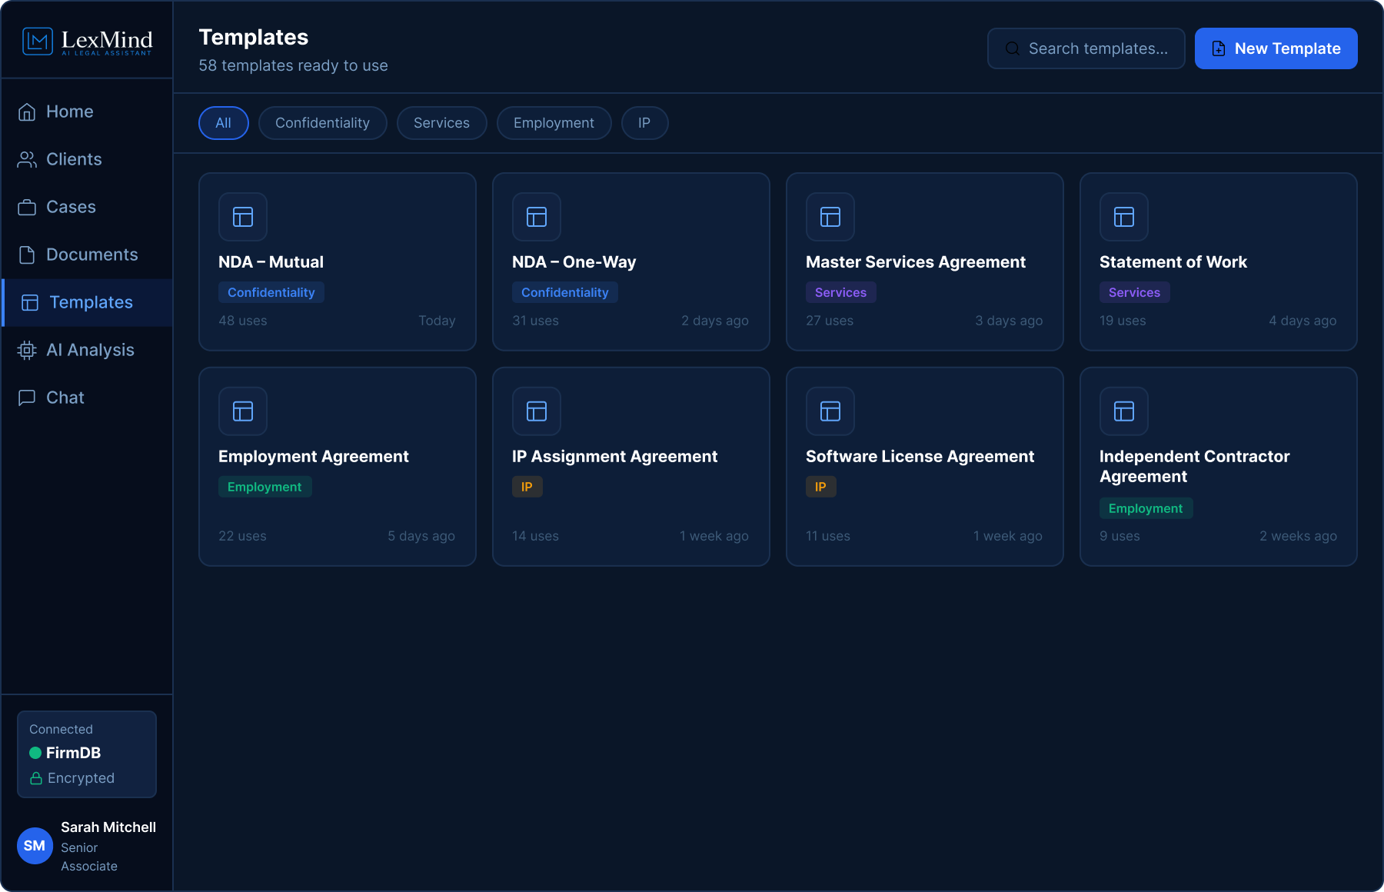
Task: Open the Templates sidebar item
Action: click(x=88, y=302)
